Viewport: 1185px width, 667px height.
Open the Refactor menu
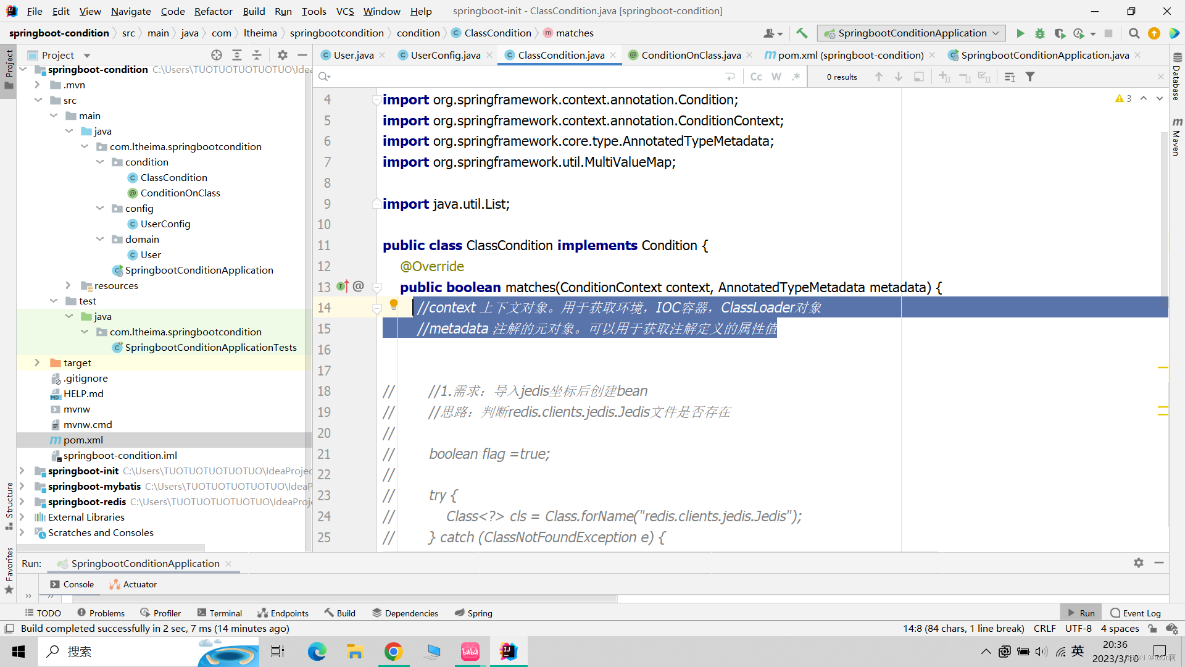(x=213, y=11)
